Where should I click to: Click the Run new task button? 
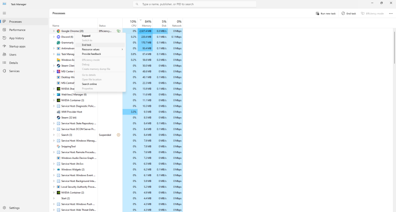[x=325, y=13]
